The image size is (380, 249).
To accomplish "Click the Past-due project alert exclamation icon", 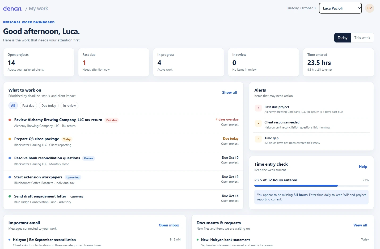I will [x=258, y=108].
